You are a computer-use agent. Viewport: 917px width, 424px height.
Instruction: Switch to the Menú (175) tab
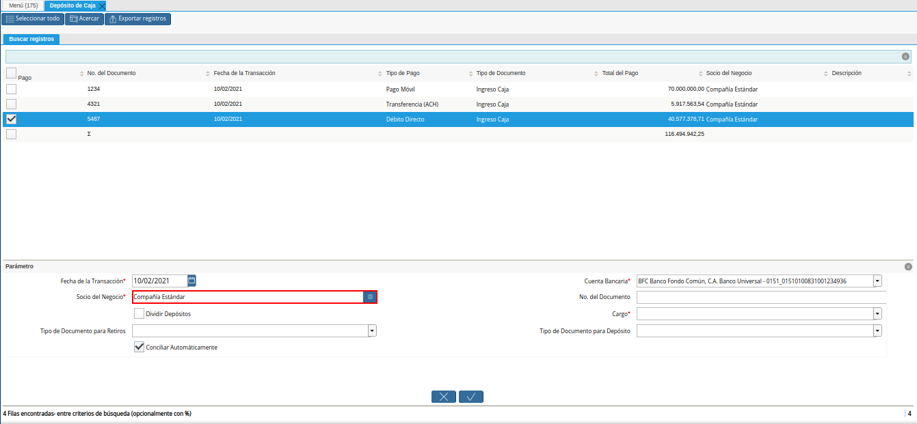click(x=23, y=5)
